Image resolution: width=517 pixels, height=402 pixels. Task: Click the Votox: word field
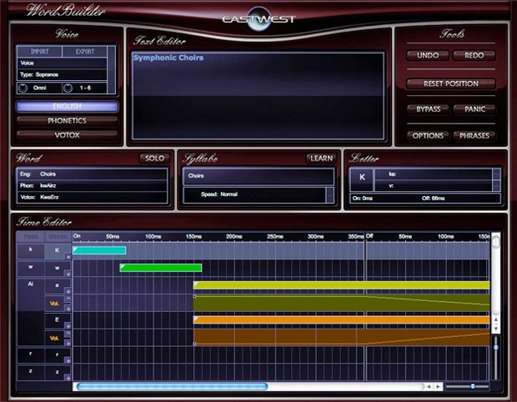click(92, 197)
